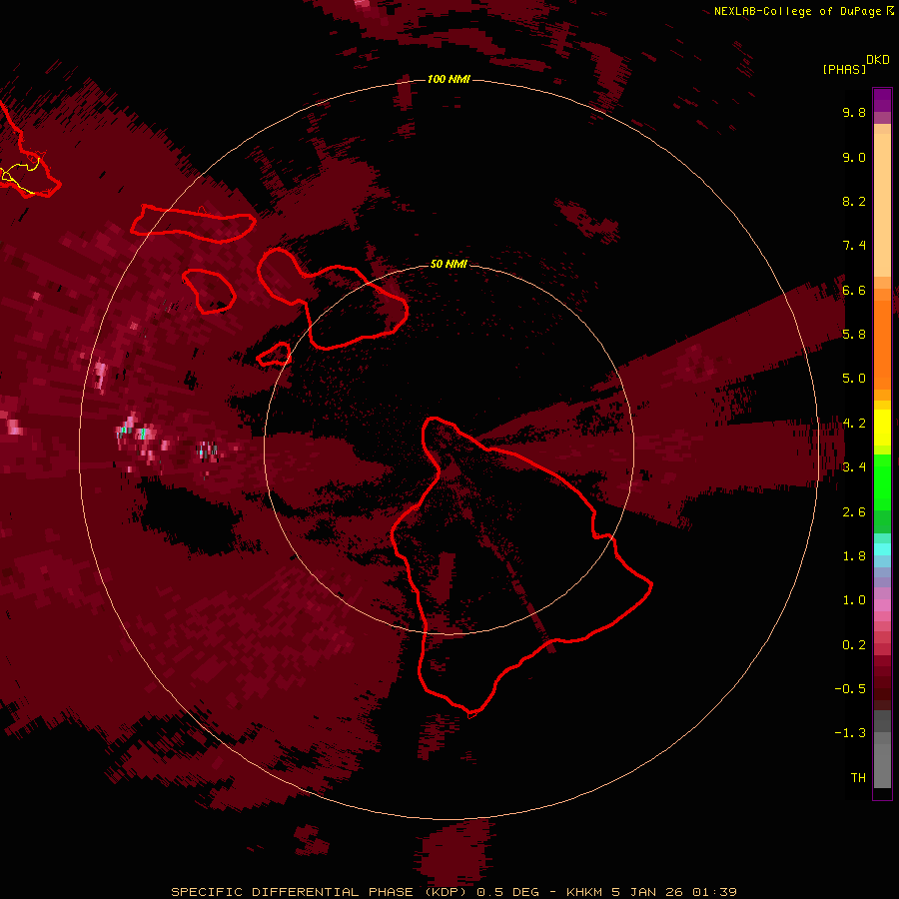Click the 4.2 scale value

pyautogui.click(x=854, y=424)
